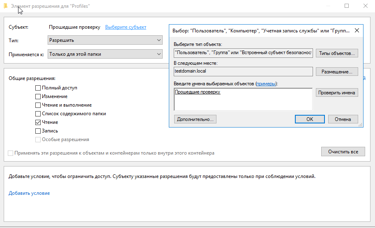Screen dimensions: 375x228
Task: Open the примеры link
Action: point(266,84)
